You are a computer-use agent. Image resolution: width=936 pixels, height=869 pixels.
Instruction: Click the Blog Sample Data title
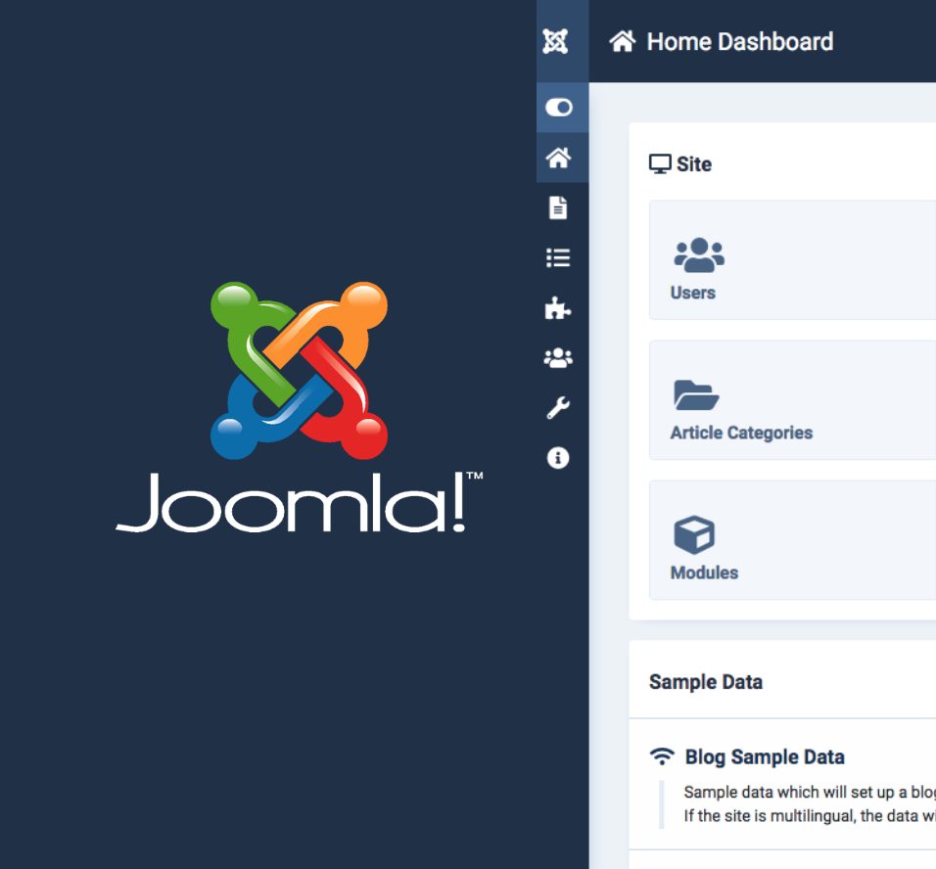click(x=765, y=756)
